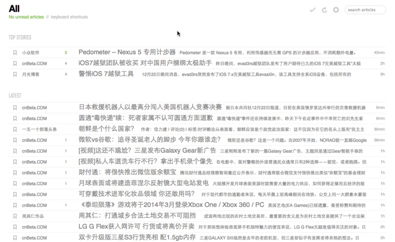
Task: Open headline 微软vs谷歌: 追寻圣诞老人的脚步
Action: click(150, 139)
